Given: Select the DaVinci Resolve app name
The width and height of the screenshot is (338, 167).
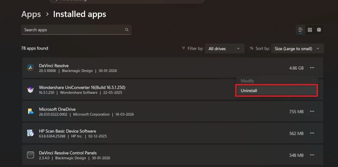Looking at the screenshot, I should click(x=54, y=65).
